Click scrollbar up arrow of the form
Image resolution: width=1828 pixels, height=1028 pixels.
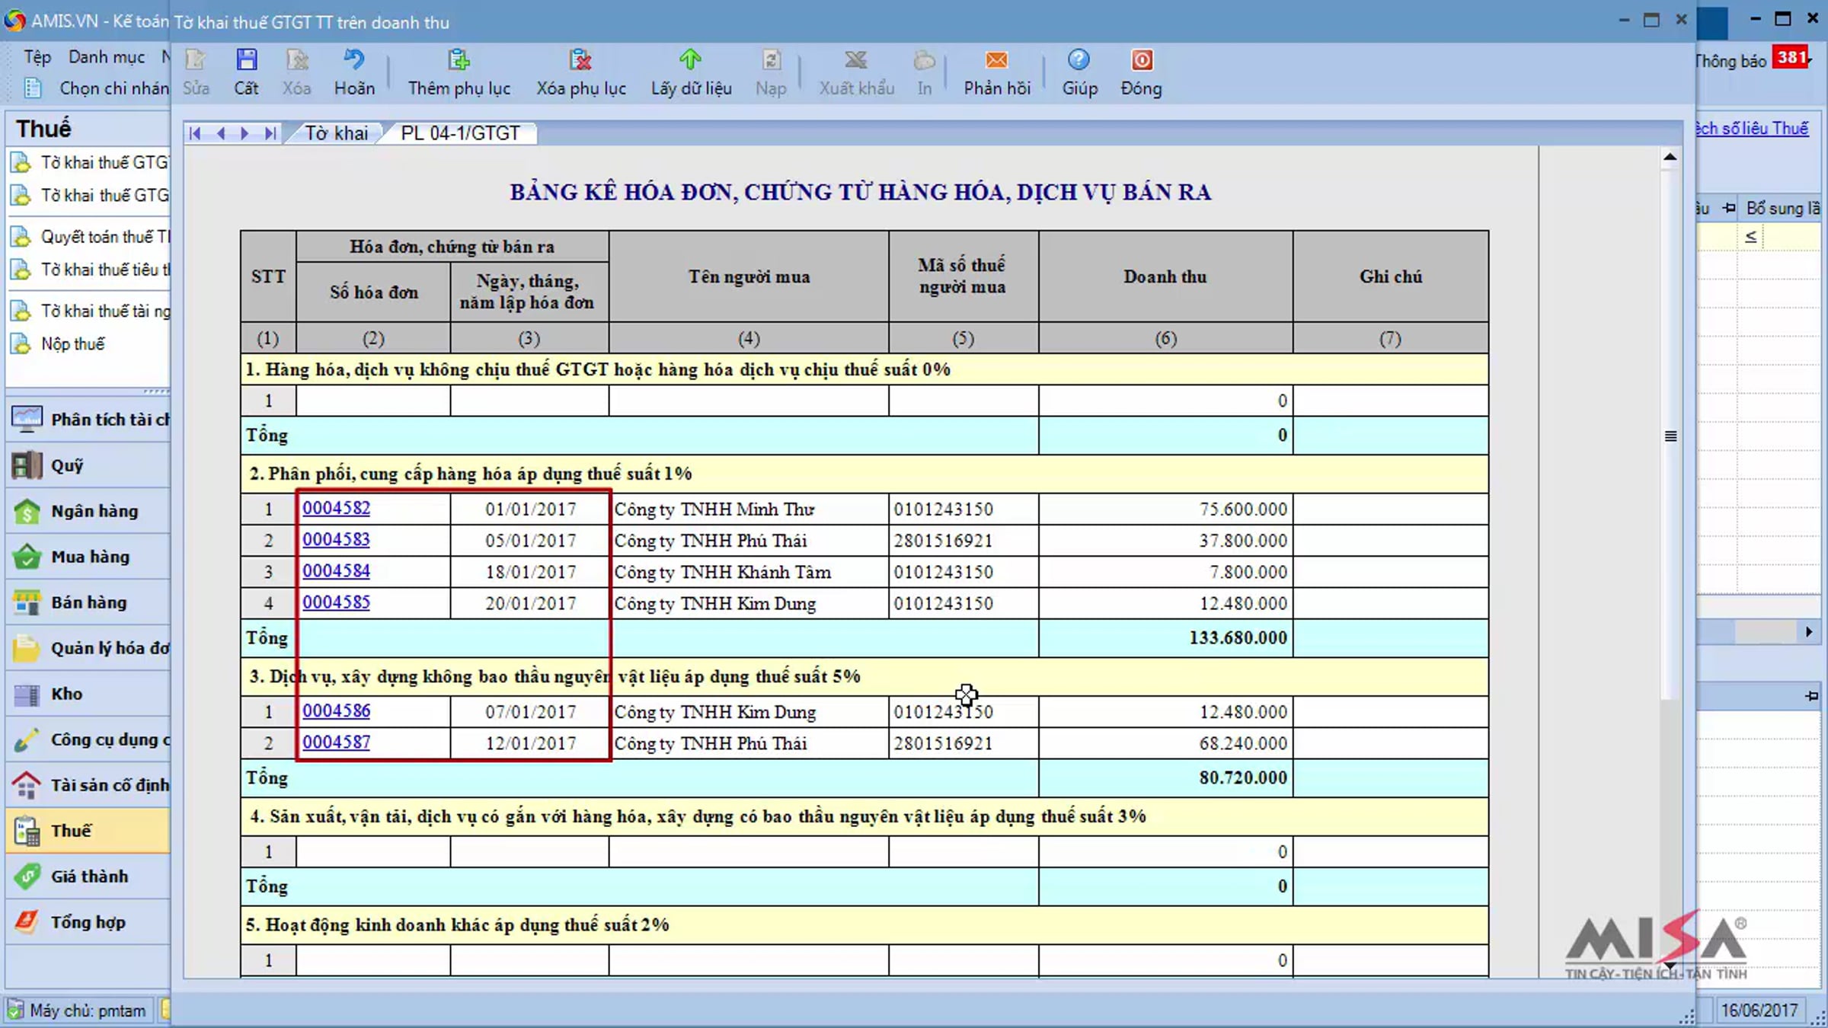coord(1670,158)
